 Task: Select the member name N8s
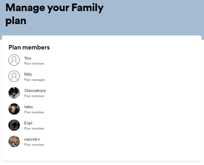[28, 74]
